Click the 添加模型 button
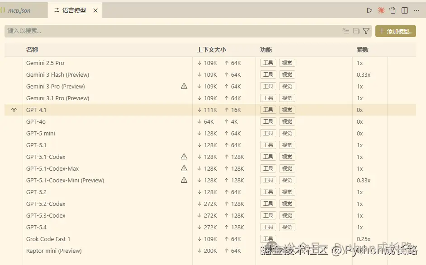The image size is (426, 265). [x=396, y=31]
